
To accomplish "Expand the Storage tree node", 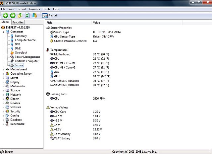I will [3, 91].
